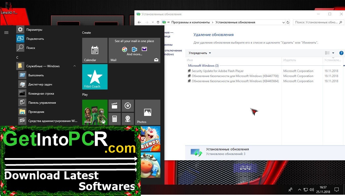Focus the Поиск: Установленные обновления search box
345x196 pixels.
[x=318, y=22]
